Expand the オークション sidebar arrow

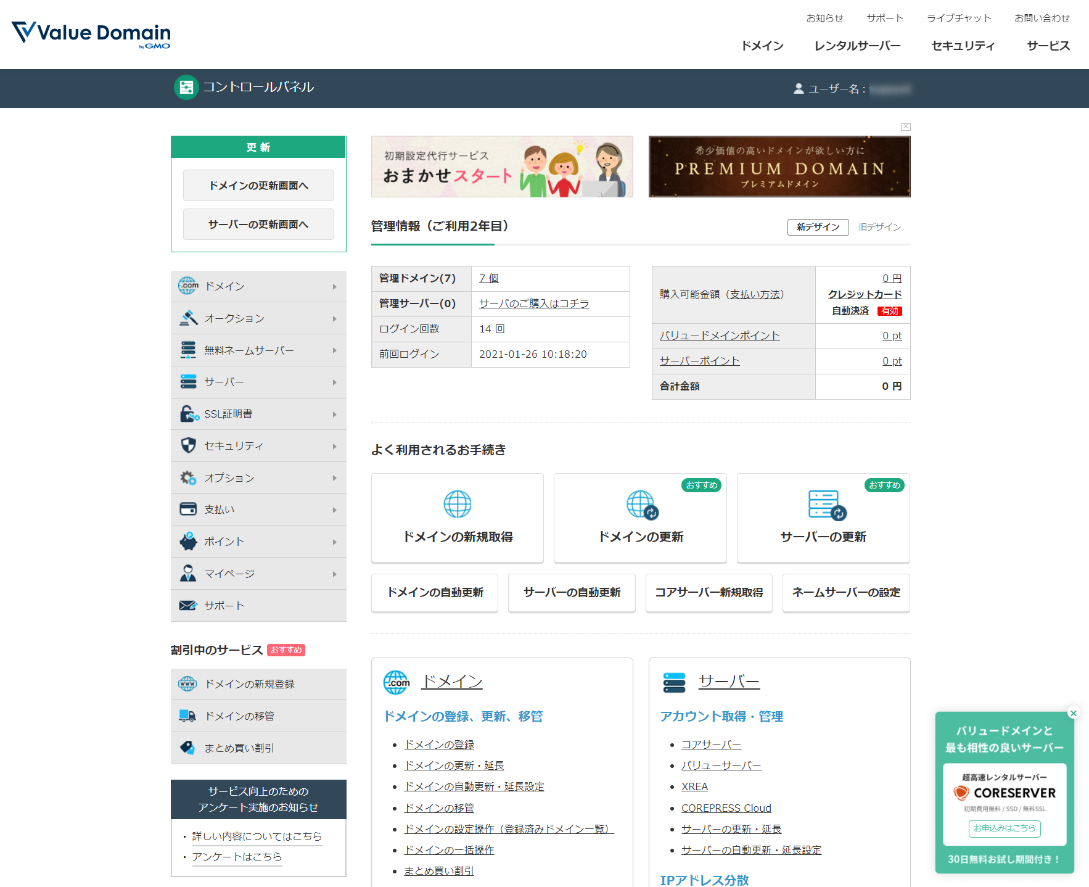[335, 319]
